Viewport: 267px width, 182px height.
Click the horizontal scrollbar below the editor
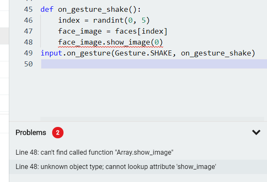152,119
